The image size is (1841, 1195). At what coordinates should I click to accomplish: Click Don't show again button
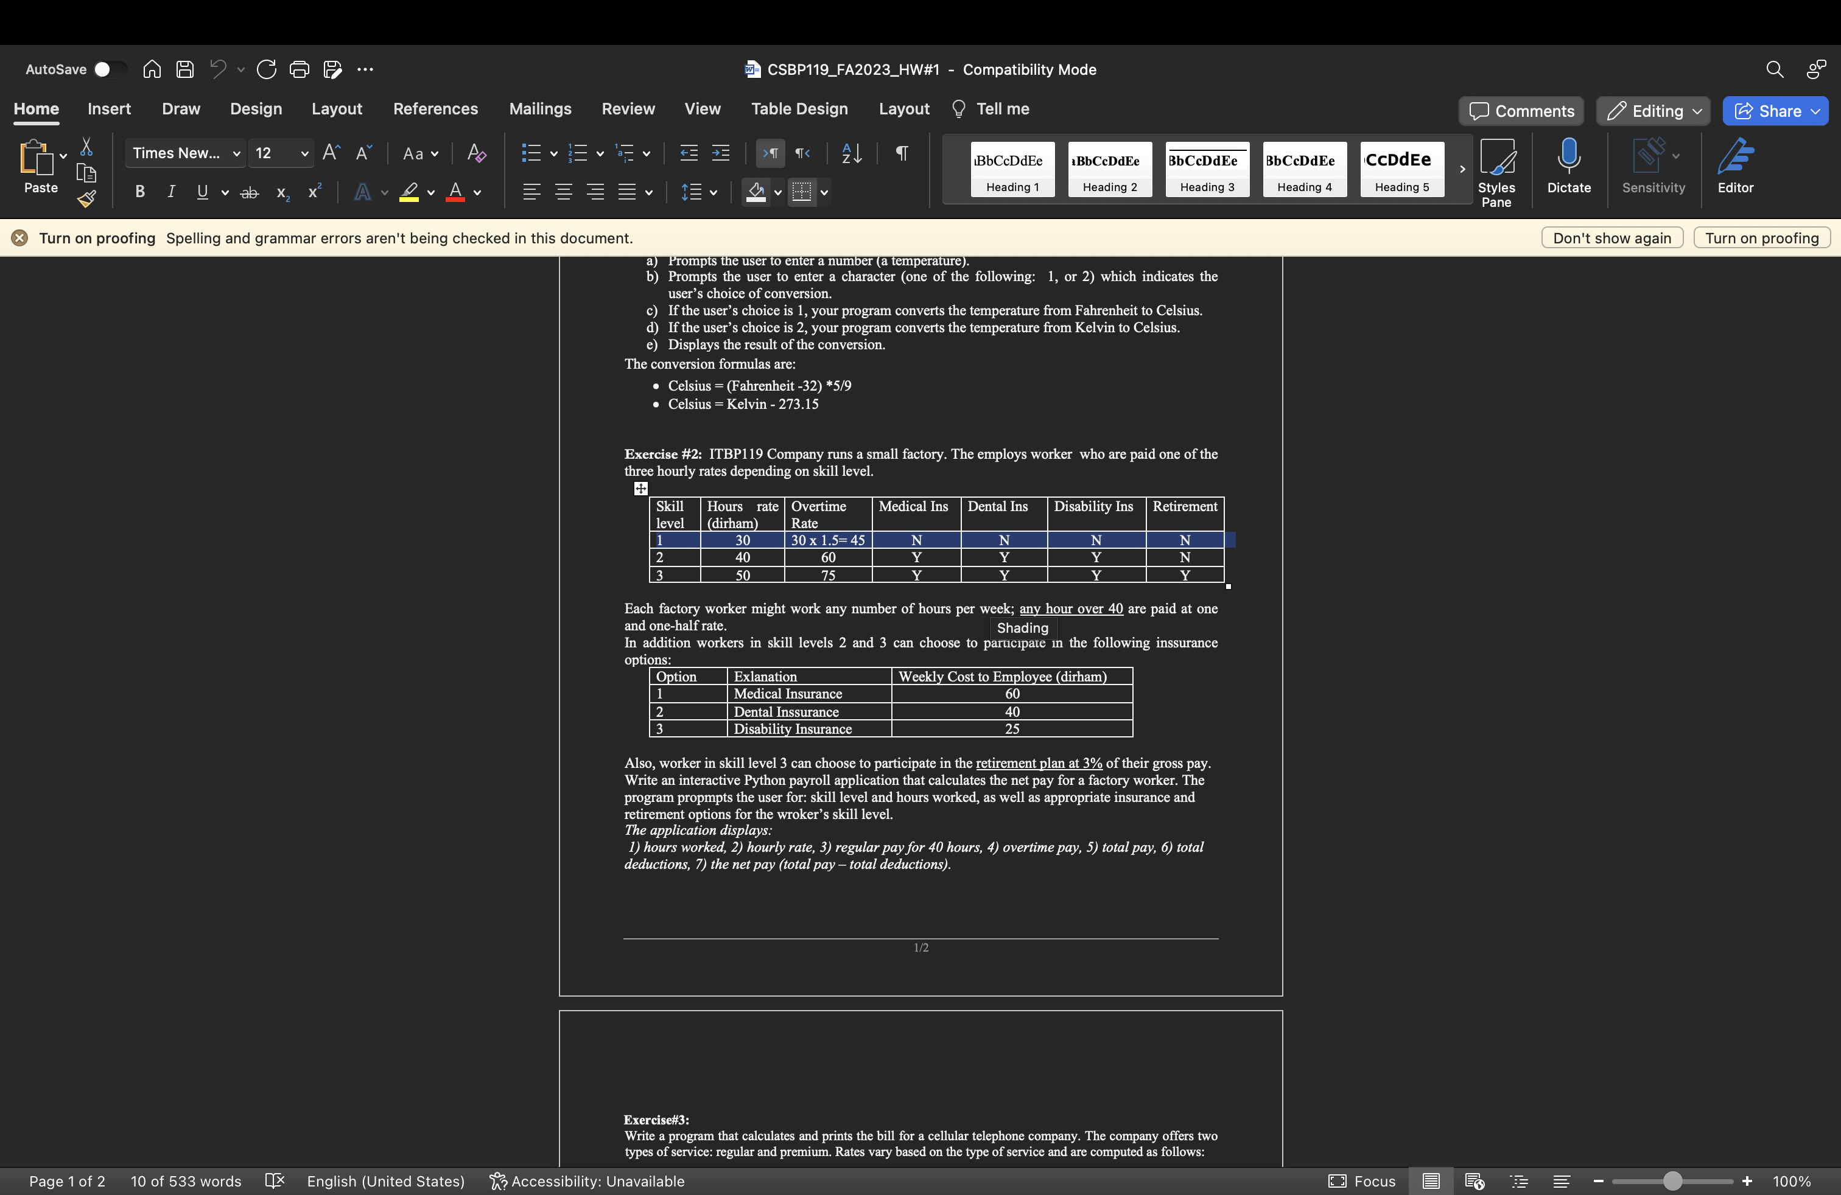coord(1611,238)
